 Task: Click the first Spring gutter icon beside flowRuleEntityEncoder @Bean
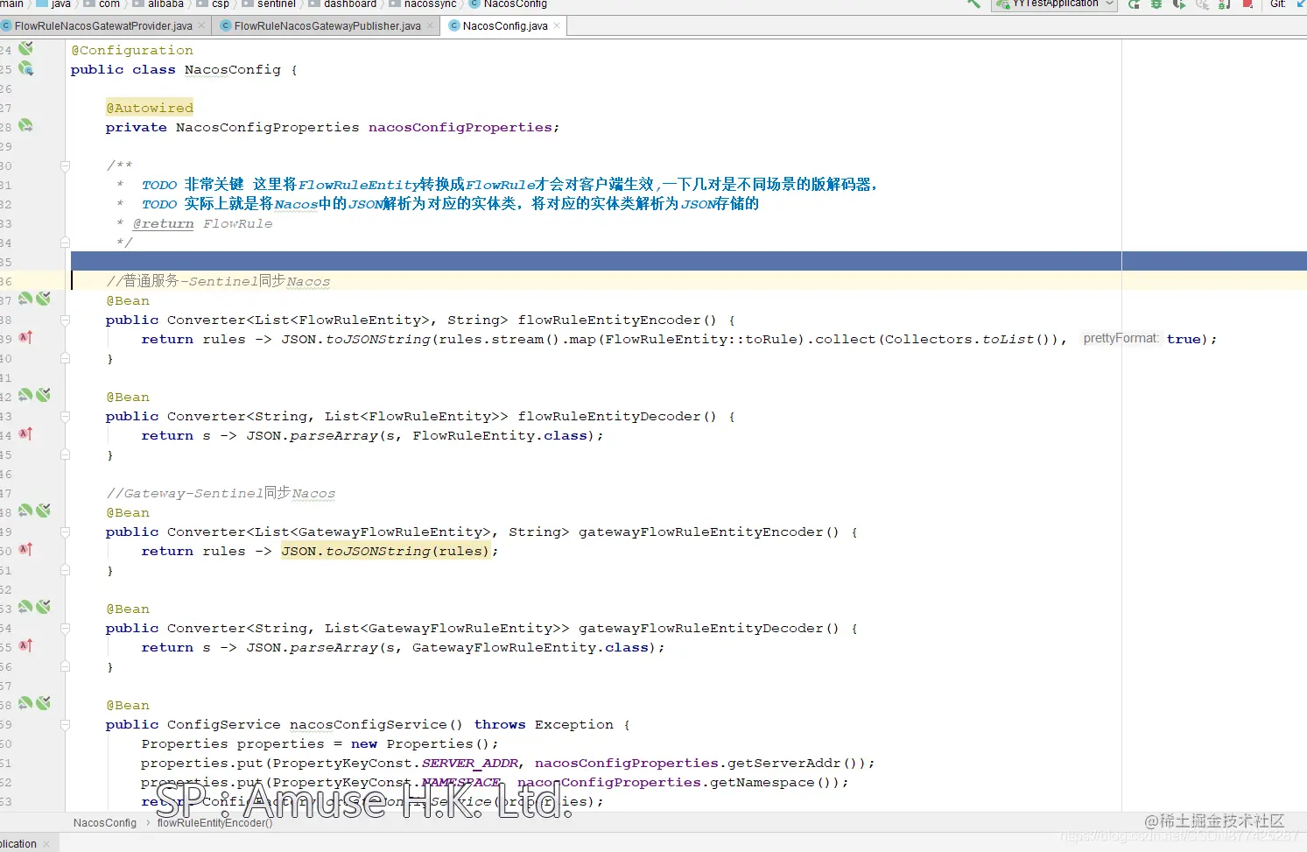click(26, 299)
